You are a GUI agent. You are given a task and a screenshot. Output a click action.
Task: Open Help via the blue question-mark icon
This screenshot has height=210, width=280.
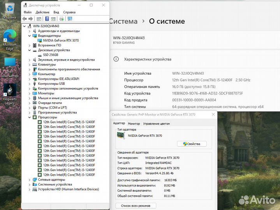point(47,19)
